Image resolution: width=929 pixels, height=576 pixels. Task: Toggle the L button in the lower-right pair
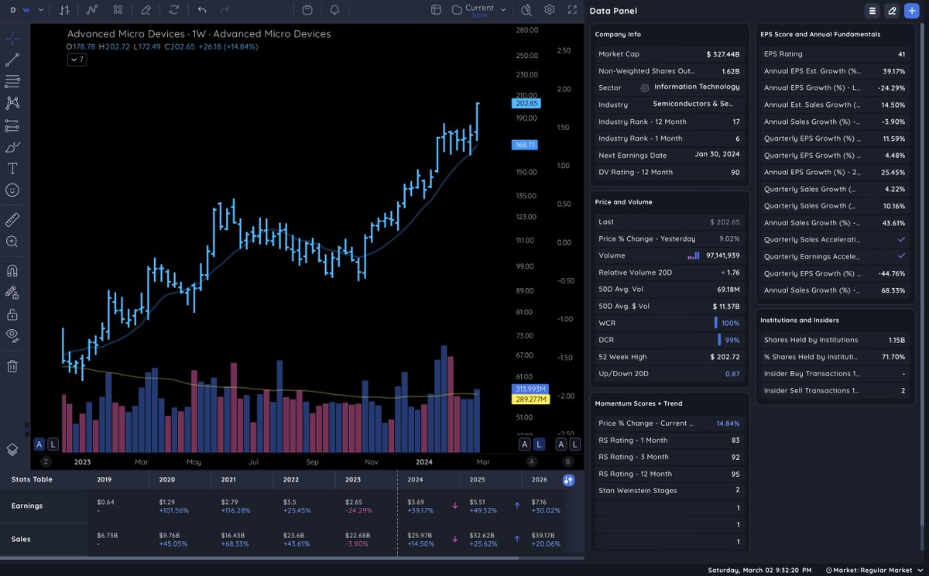click(574, 444)
